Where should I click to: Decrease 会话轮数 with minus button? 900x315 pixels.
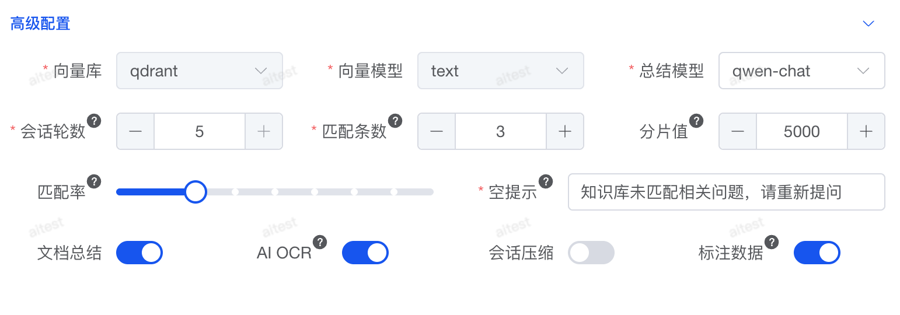point(135,132)
